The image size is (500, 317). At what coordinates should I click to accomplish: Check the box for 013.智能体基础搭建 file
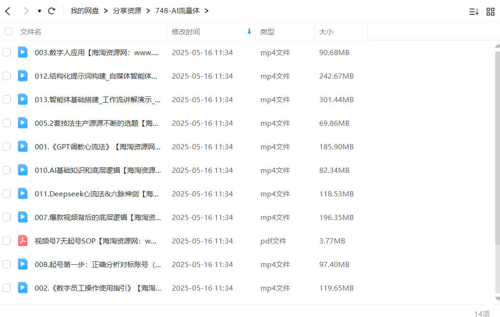point(7,99)
